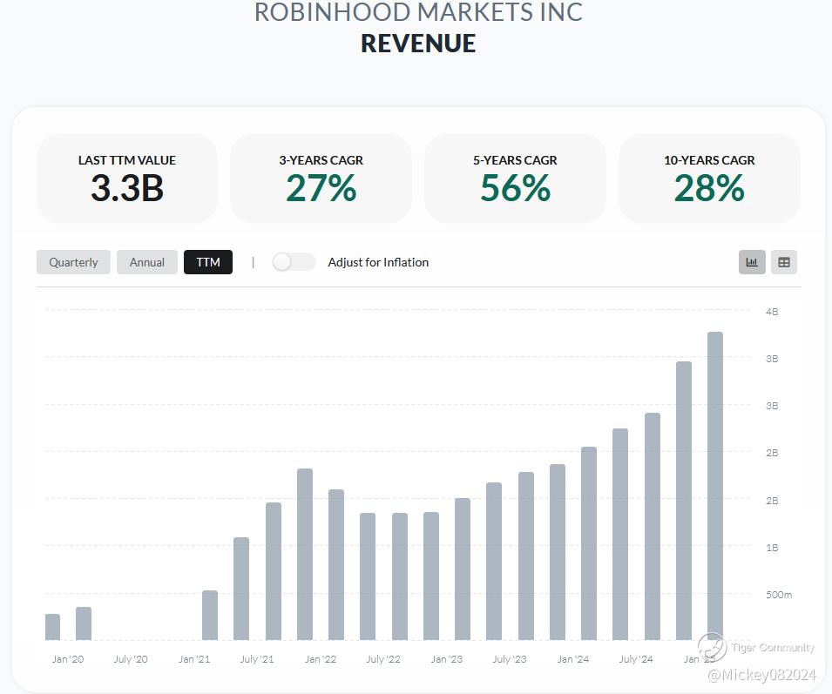Select the Annual tab
The image size is (832, 694).
(x=147, y=262)
